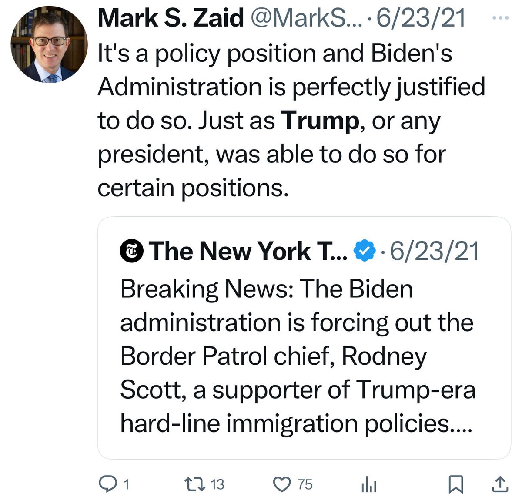Click the blue verified checkmark badge
522x504 pixels.
[364, 252]
